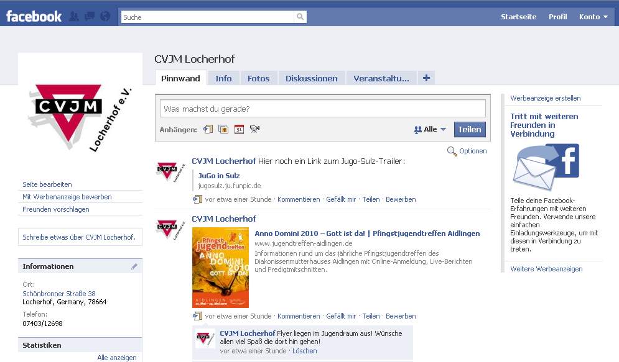
Task: Click the CVJM Locherhof name above the Anno Domini post
Action: pos(224,219)
